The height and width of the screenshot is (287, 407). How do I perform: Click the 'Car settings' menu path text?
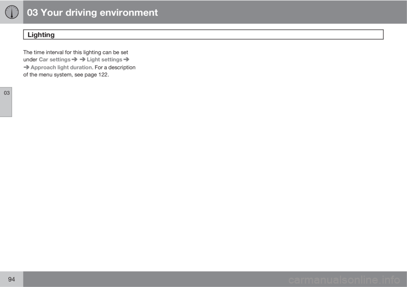[x=55, y=60]
